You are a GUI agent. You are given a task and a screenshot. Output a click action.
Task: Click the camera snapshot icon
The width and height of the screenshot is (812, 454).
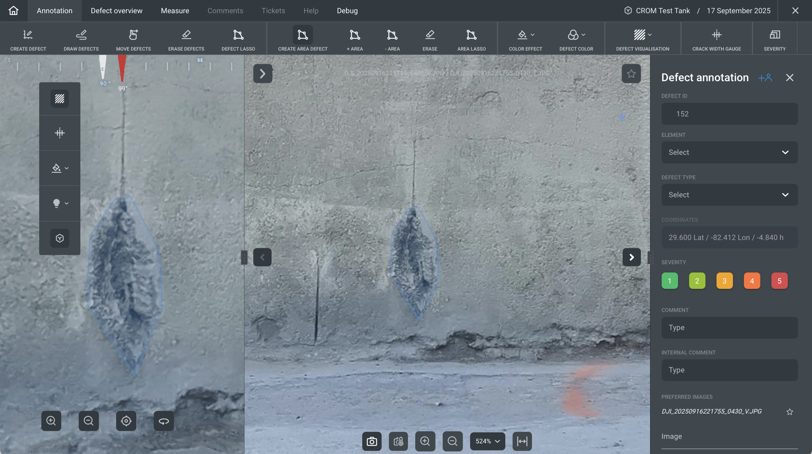point(372,441)
